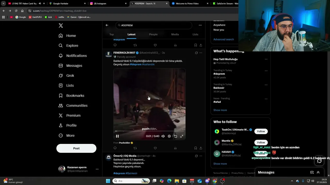Share the FENERKOLİK1907 post

tap(201, 148)
